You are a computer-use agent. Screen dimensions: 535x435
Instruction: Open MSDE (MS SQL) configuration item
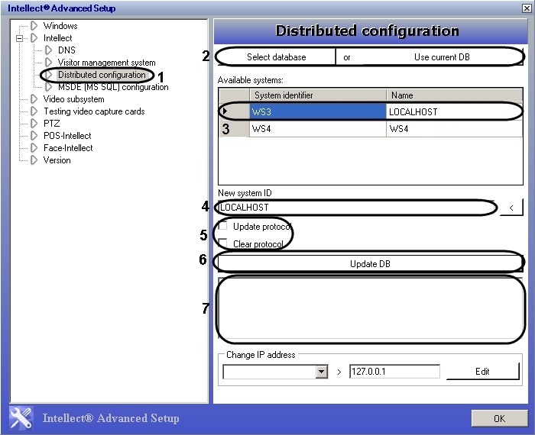(113, 87)
